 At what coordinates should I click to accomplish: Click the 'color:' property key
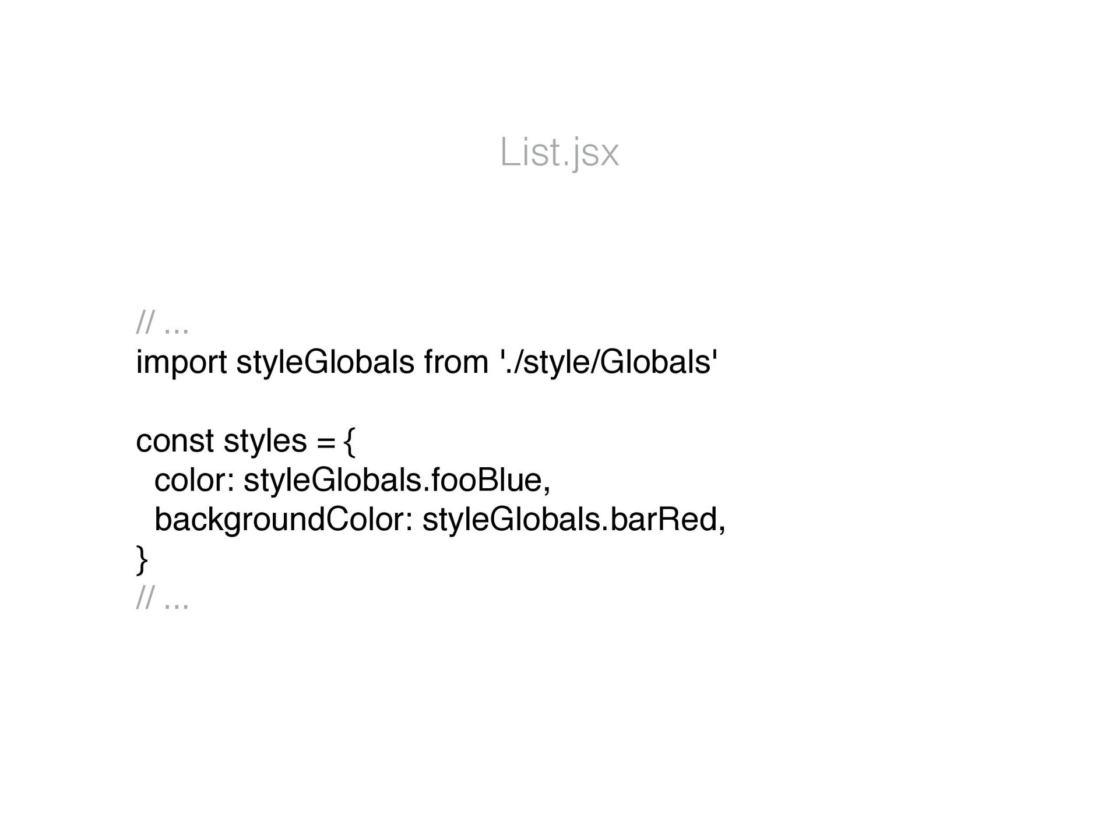point(194,481)
